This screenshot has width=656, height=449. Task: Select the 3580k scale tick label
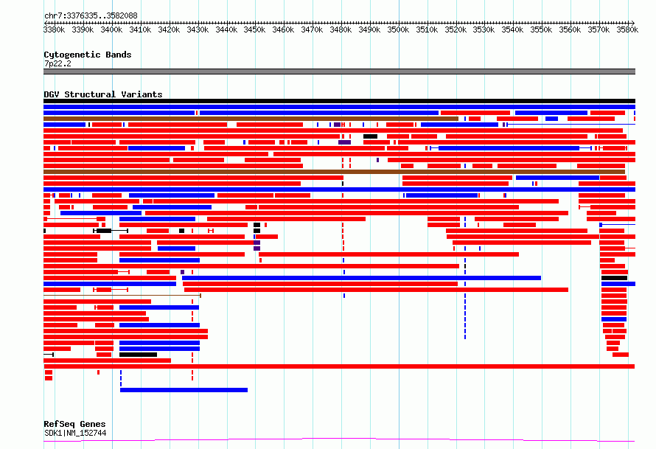[627, 29]
